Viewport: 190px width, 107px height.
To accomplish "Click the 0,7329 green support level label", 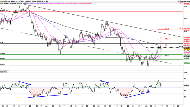I will (x=3, y=64).
